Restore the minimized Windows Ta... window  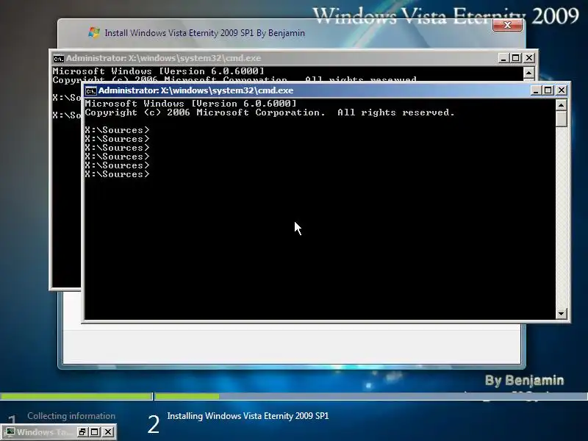click(x=82, y=432)
